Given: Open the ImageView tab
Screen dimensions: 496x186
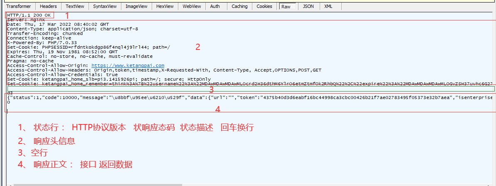Looking at the screenshot, I should (x=137, y=6).
